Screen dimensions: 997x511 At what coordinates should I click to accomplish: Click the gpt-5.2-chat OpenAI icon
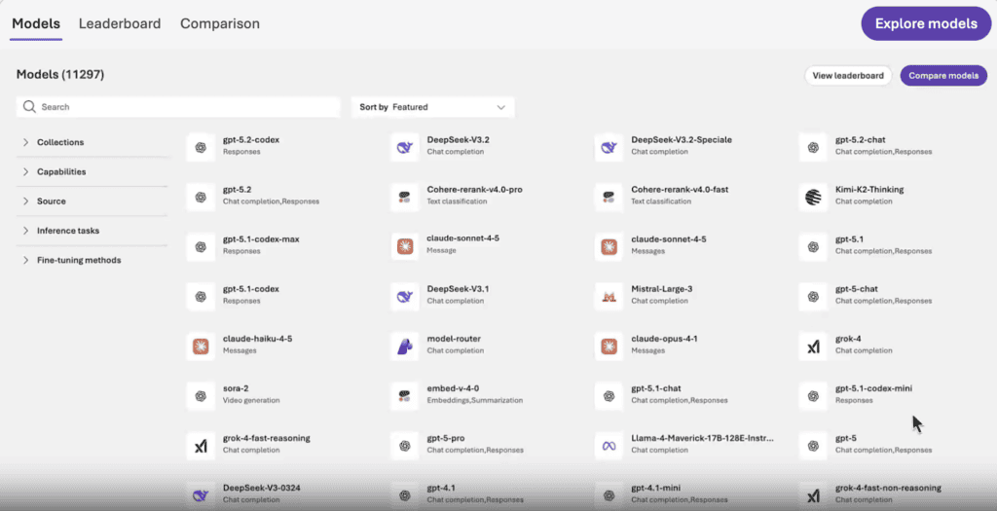(x=813, y=147)
